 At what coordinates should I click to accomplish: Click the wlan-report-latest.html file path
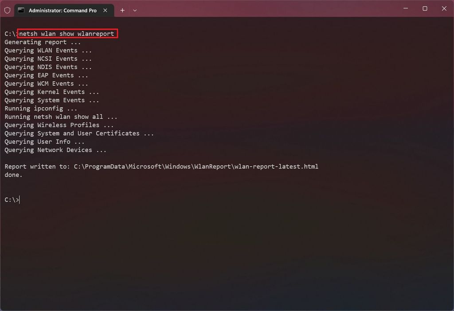point(196,166)
